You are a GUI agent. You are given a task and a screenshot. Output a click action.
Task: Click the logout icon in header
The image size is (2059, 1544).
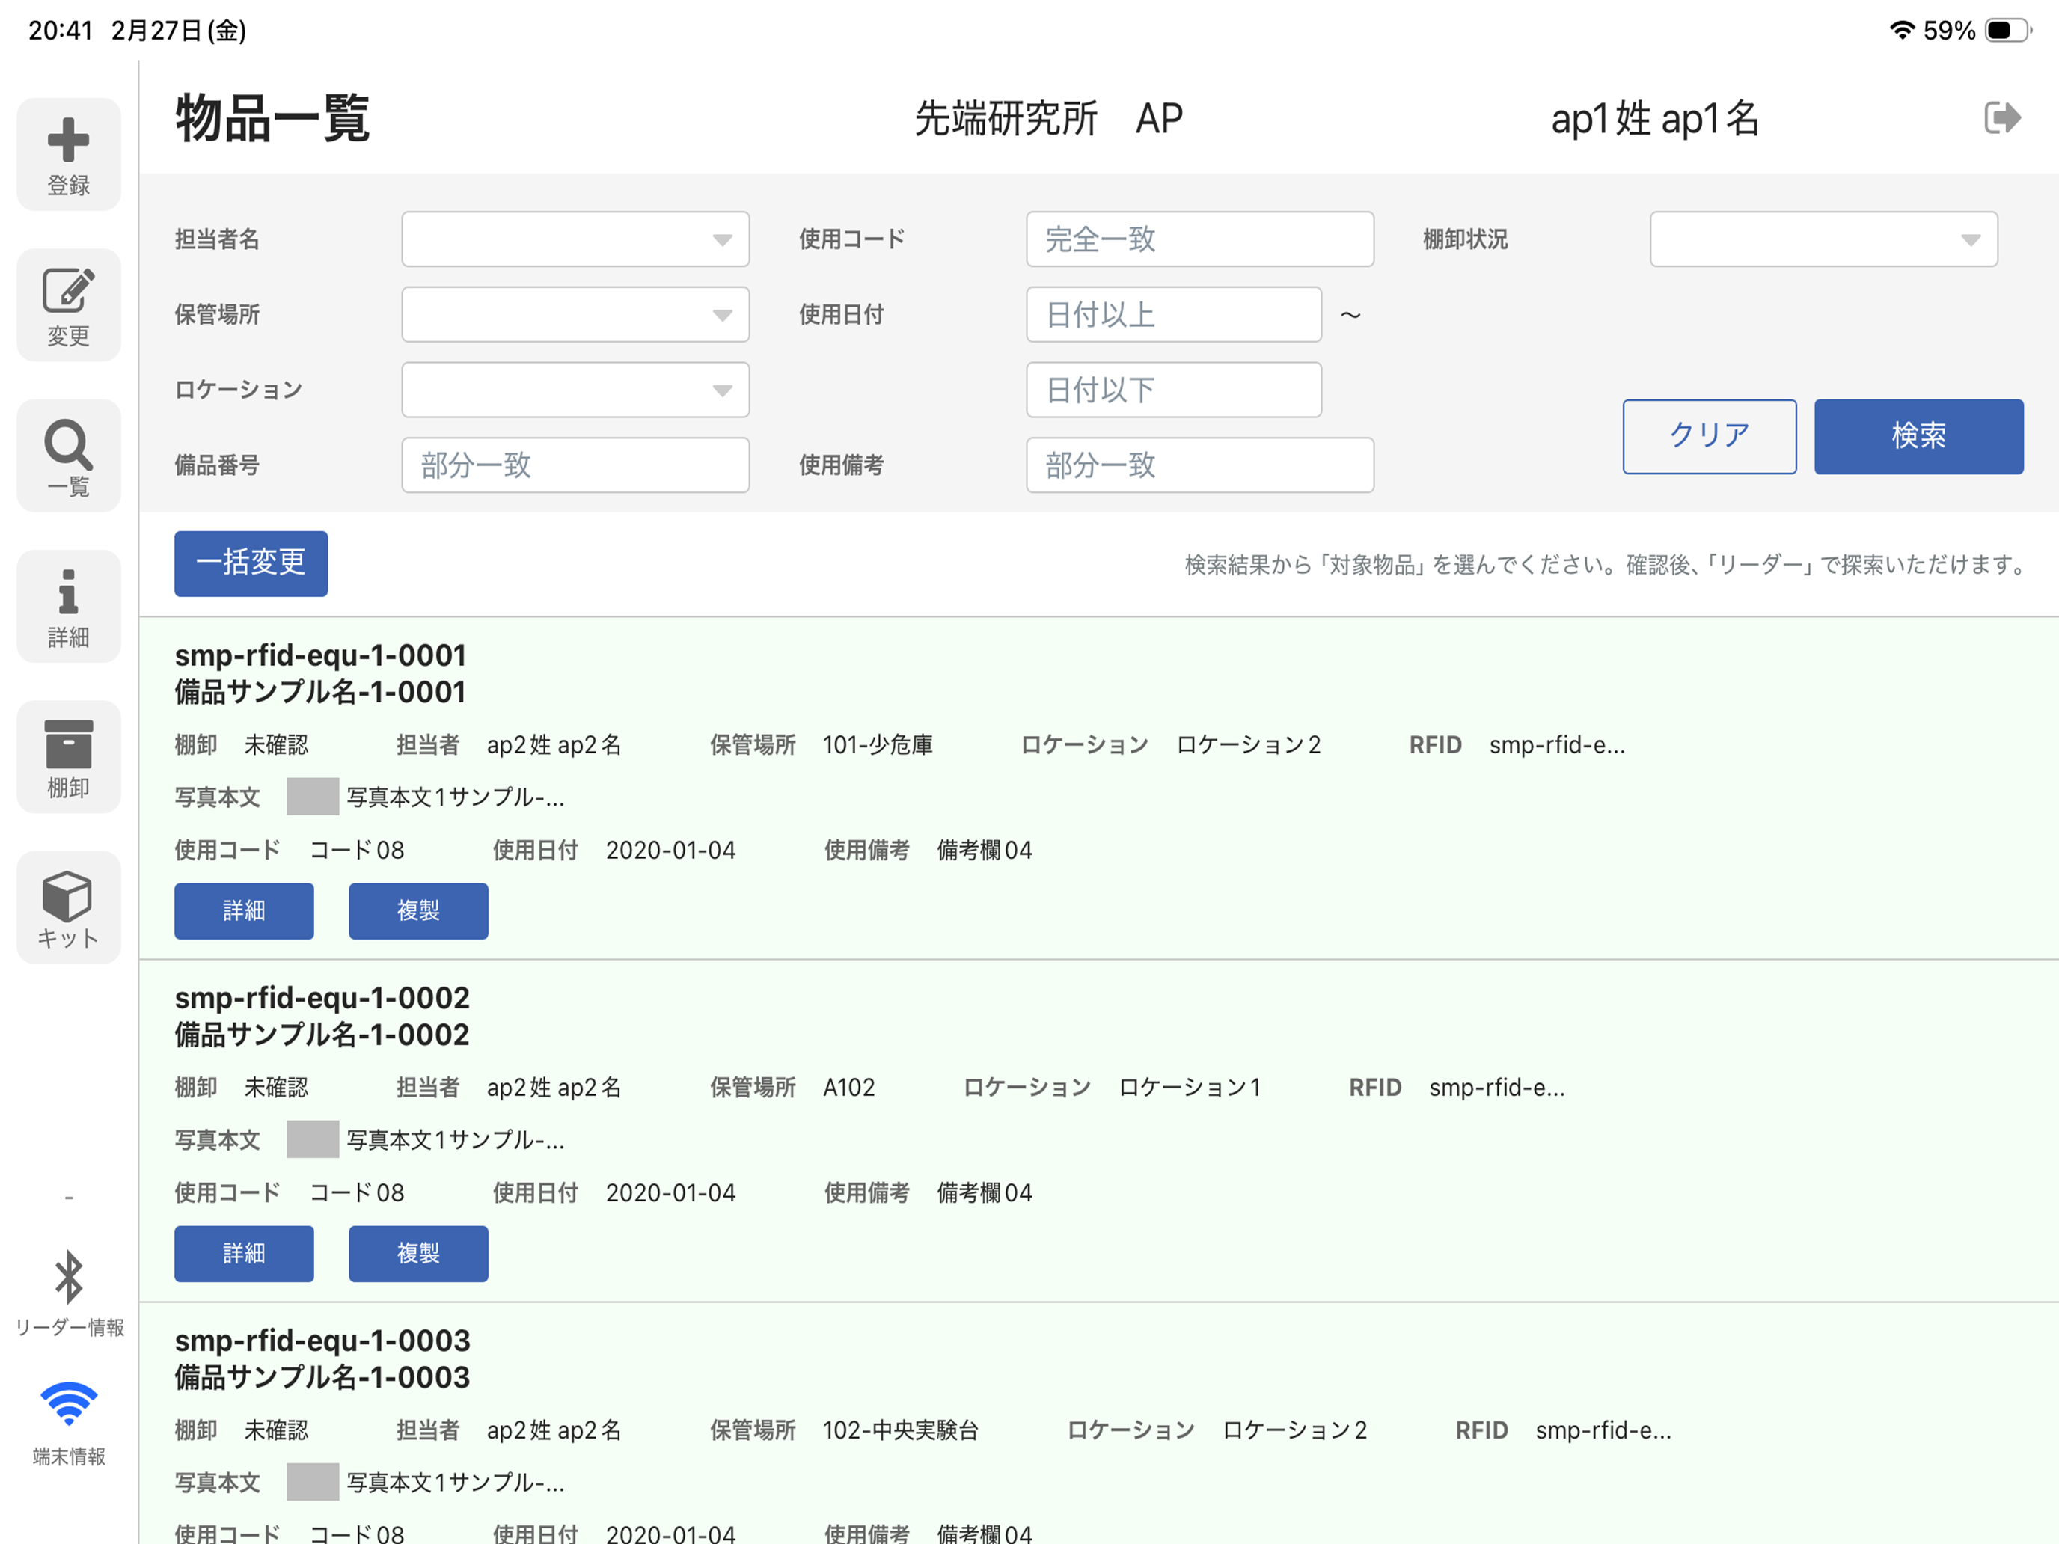2002,118
